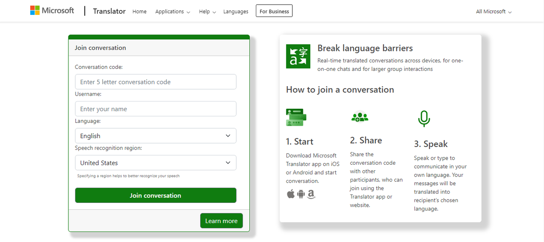Click the Translator brand link
Image resolution: width=544 pixels, height=242 pixels.
click(x=109, y=11)
